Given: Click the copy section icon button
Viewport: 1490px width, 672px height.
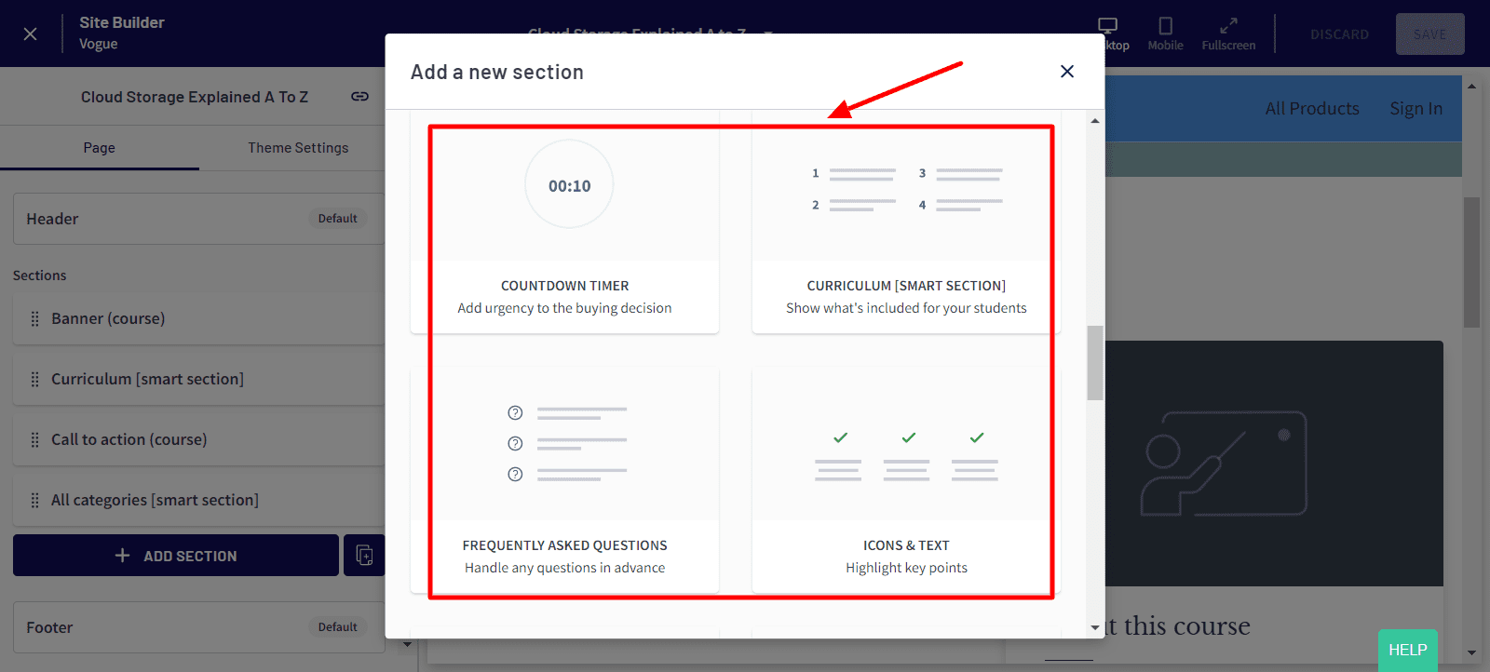Looking at the screenshot, I should [364, 556].
